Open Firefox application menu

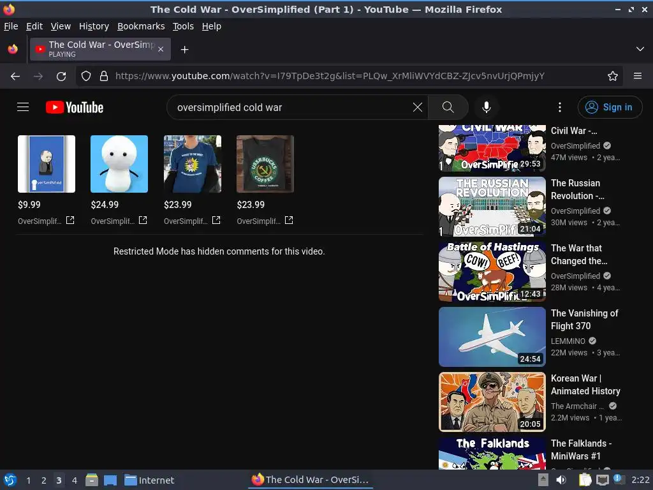638,77
